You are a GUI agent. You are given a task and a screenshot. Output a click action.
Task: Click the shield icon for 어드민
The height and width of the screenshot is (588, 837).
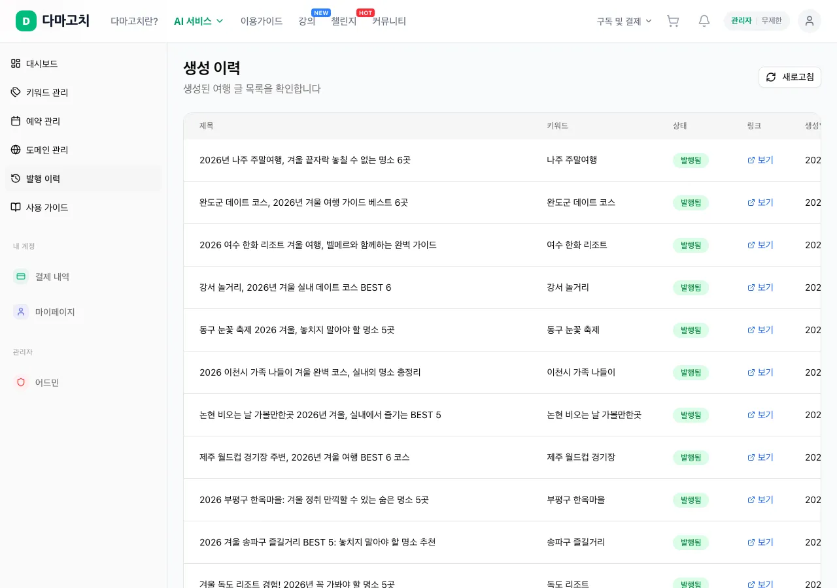(x=21, y=382)
